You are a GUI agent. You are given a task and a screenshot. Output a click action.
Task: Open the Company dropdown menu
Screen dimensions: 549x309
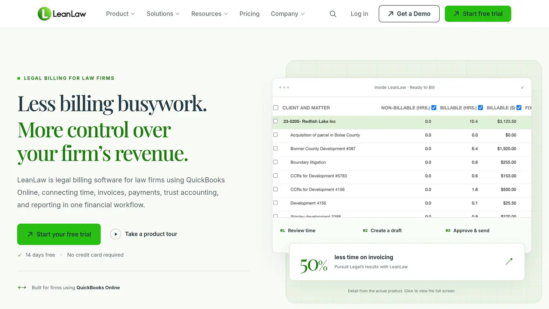pyautogui.click(x=288, y=14)
